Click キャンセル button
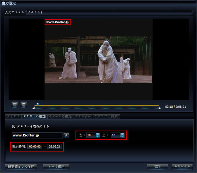197x173 pixels. [x=182, y=167]
